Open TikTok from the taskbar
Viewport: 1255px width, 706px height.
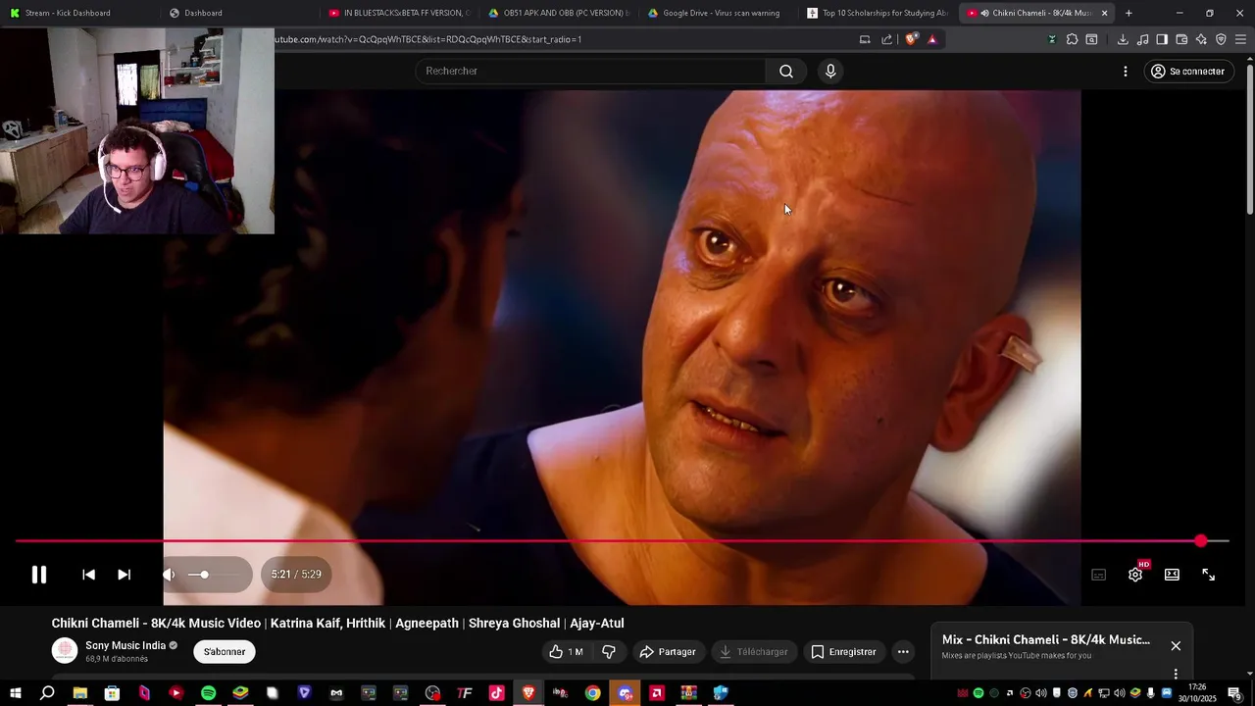(496, 693)
